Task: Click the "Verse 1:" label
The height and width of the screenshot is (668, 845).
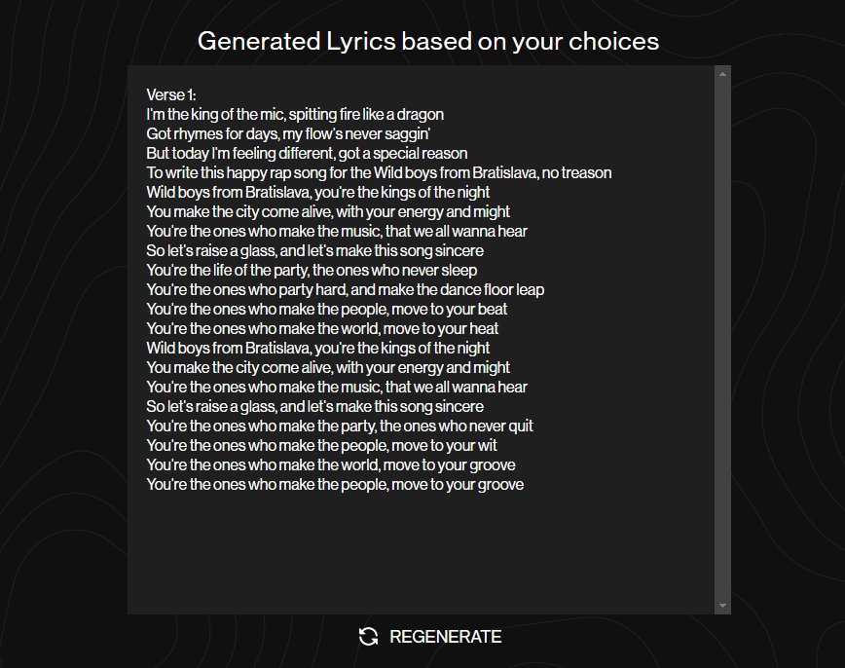Action: (171, 94)
